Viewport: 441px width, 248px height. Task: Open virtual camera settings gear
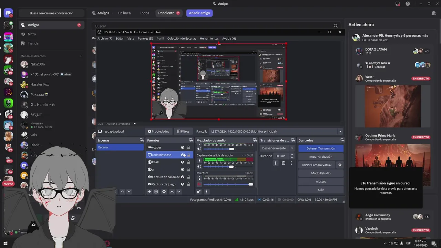point(340,165)
